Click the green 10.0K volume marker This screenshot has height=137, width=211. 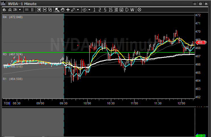pyautogui.click(x=201, y=136)
